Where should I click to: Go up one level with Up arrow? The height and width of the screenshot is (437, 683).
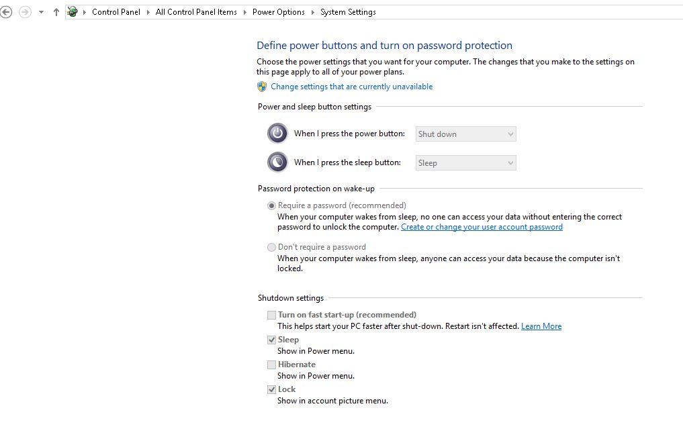[56, 12]
